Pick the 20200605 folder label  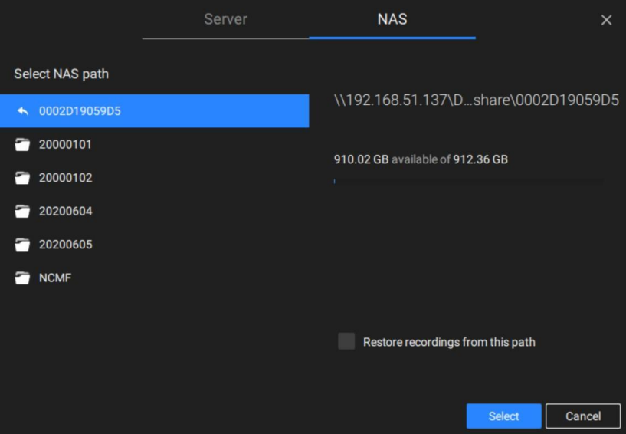point(65,245)
